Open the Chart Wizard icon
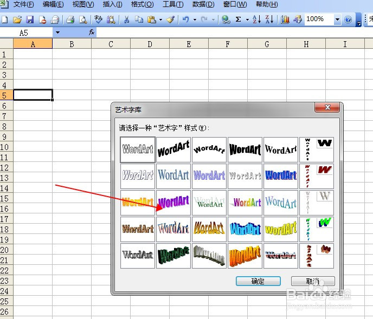 coord(285,19)
